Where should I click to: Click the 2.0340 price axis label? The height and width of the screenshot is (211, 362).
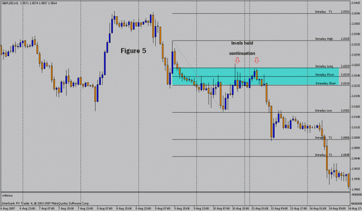pos(356,34)
